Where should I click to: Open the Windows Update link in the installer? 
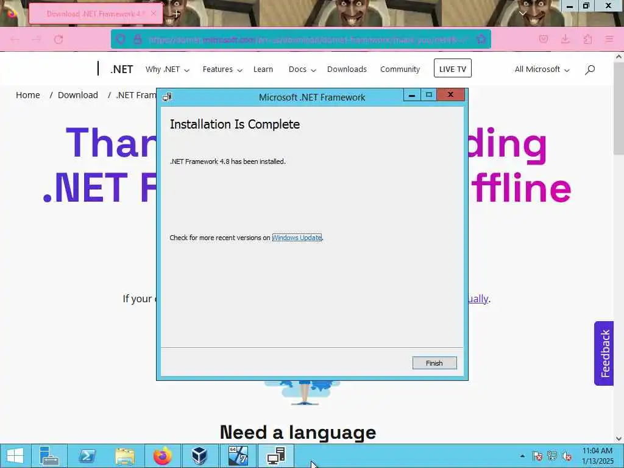(297, 238)
